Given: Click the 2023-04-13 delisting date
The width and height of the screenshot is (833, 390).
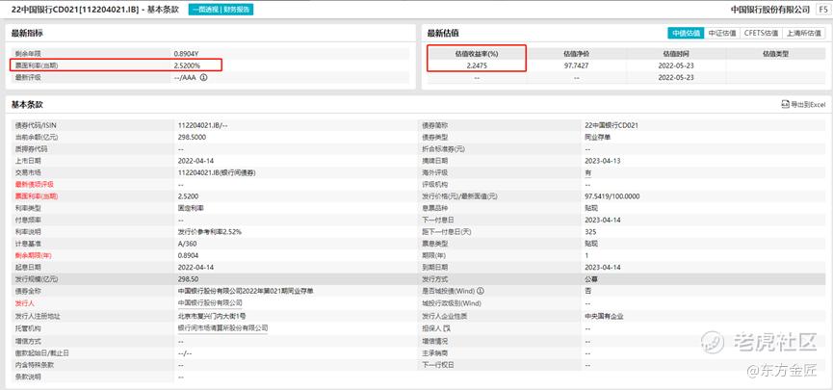Looking at the screenshot, I should (603, 161).
